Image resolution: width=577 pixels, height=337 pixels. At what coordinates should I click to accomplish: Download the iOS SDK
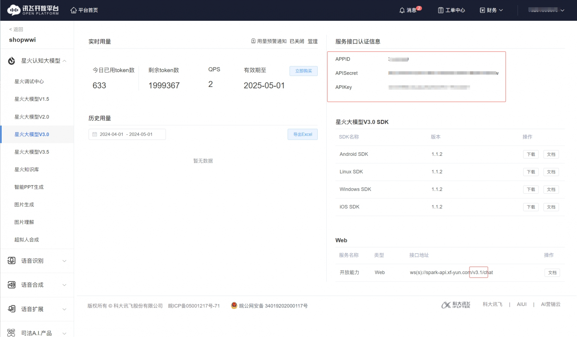click(x=531, y=207)
